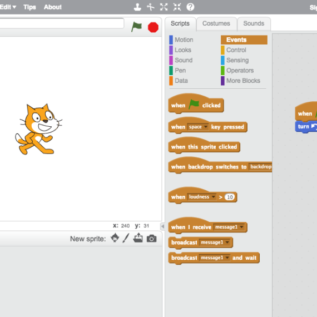Open the Edit menu
317x317 pixels.
click(x=8, y=7)
